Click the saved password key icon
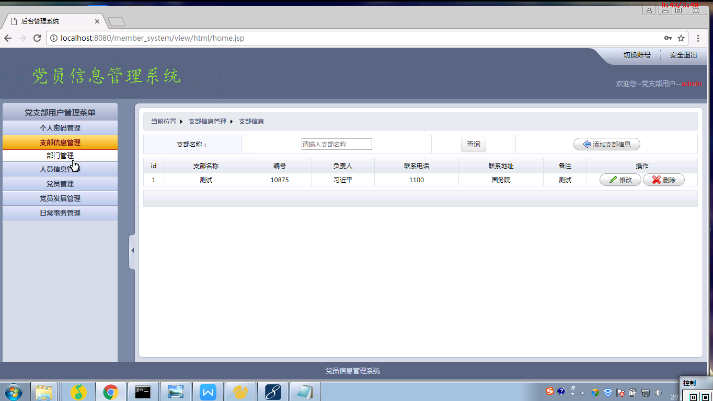 pyautogui.click(x=668, y=38)
